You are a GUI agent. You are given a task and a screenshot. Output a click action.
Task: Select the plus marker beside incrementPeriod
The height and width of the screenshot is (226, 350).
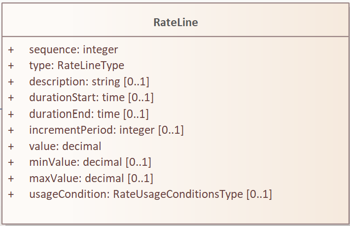click(x=11, y=130)
